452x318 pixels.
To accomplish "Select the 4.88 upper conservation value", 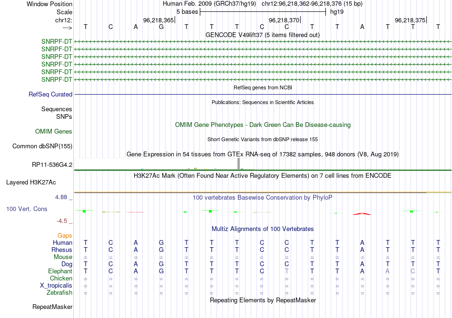I will click(x=61, y=197).
